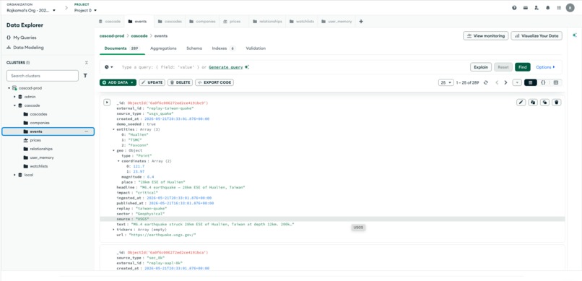Expand the first document's toggle arrow
Viewport: 582px width, 281px height.
point(107,102)
